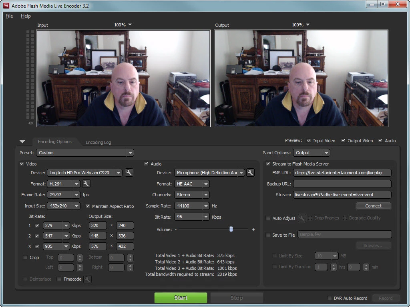Open the Help menu
410x307 pixels.
(x=26, y=16)
